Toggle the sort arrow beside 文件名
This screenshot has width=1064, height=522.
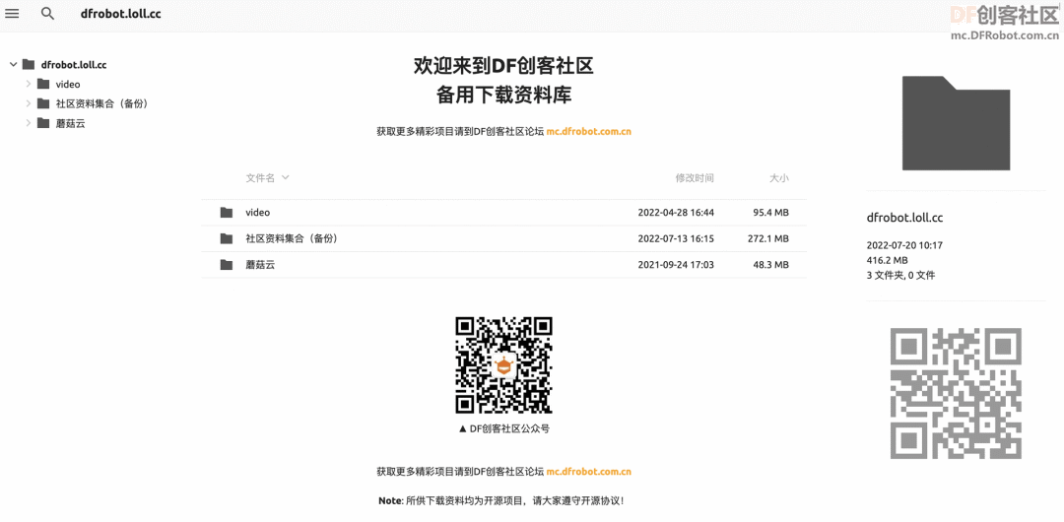click(285, 178)
